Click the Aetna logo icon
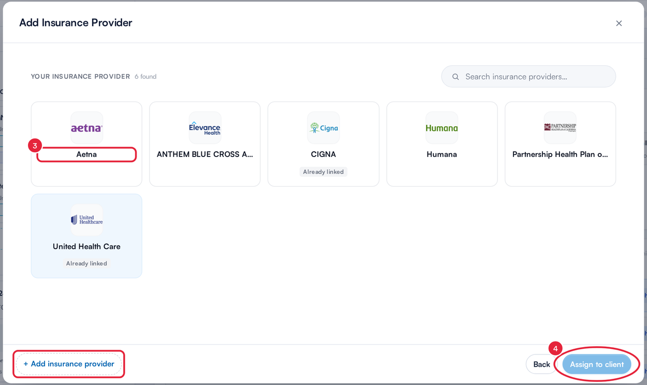The width and height of the screenshot is (647, 385). click(86, 127)
